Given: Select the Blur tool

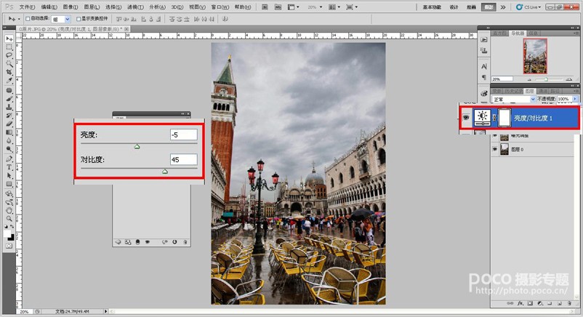Looking at the screenshot, I should [x=9, y=140].
